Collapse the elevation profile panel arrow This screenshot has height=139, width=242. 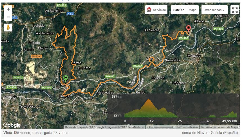[238, 96]
